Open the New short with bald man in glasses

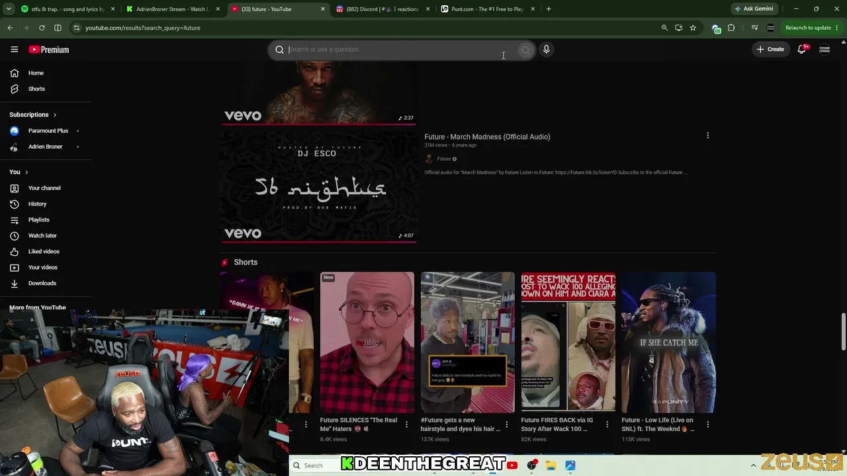[367, 342]
